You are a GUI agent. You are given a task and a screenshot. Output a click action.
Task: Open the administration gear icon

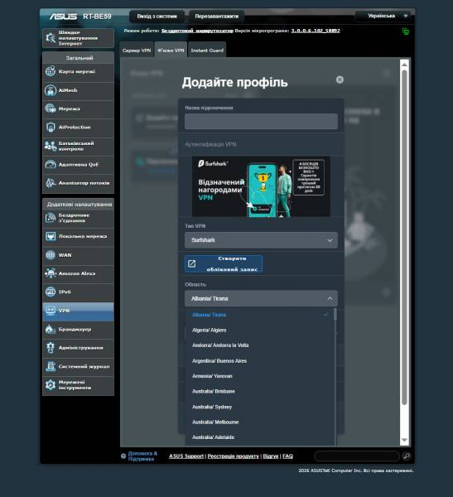pos(51,348)
